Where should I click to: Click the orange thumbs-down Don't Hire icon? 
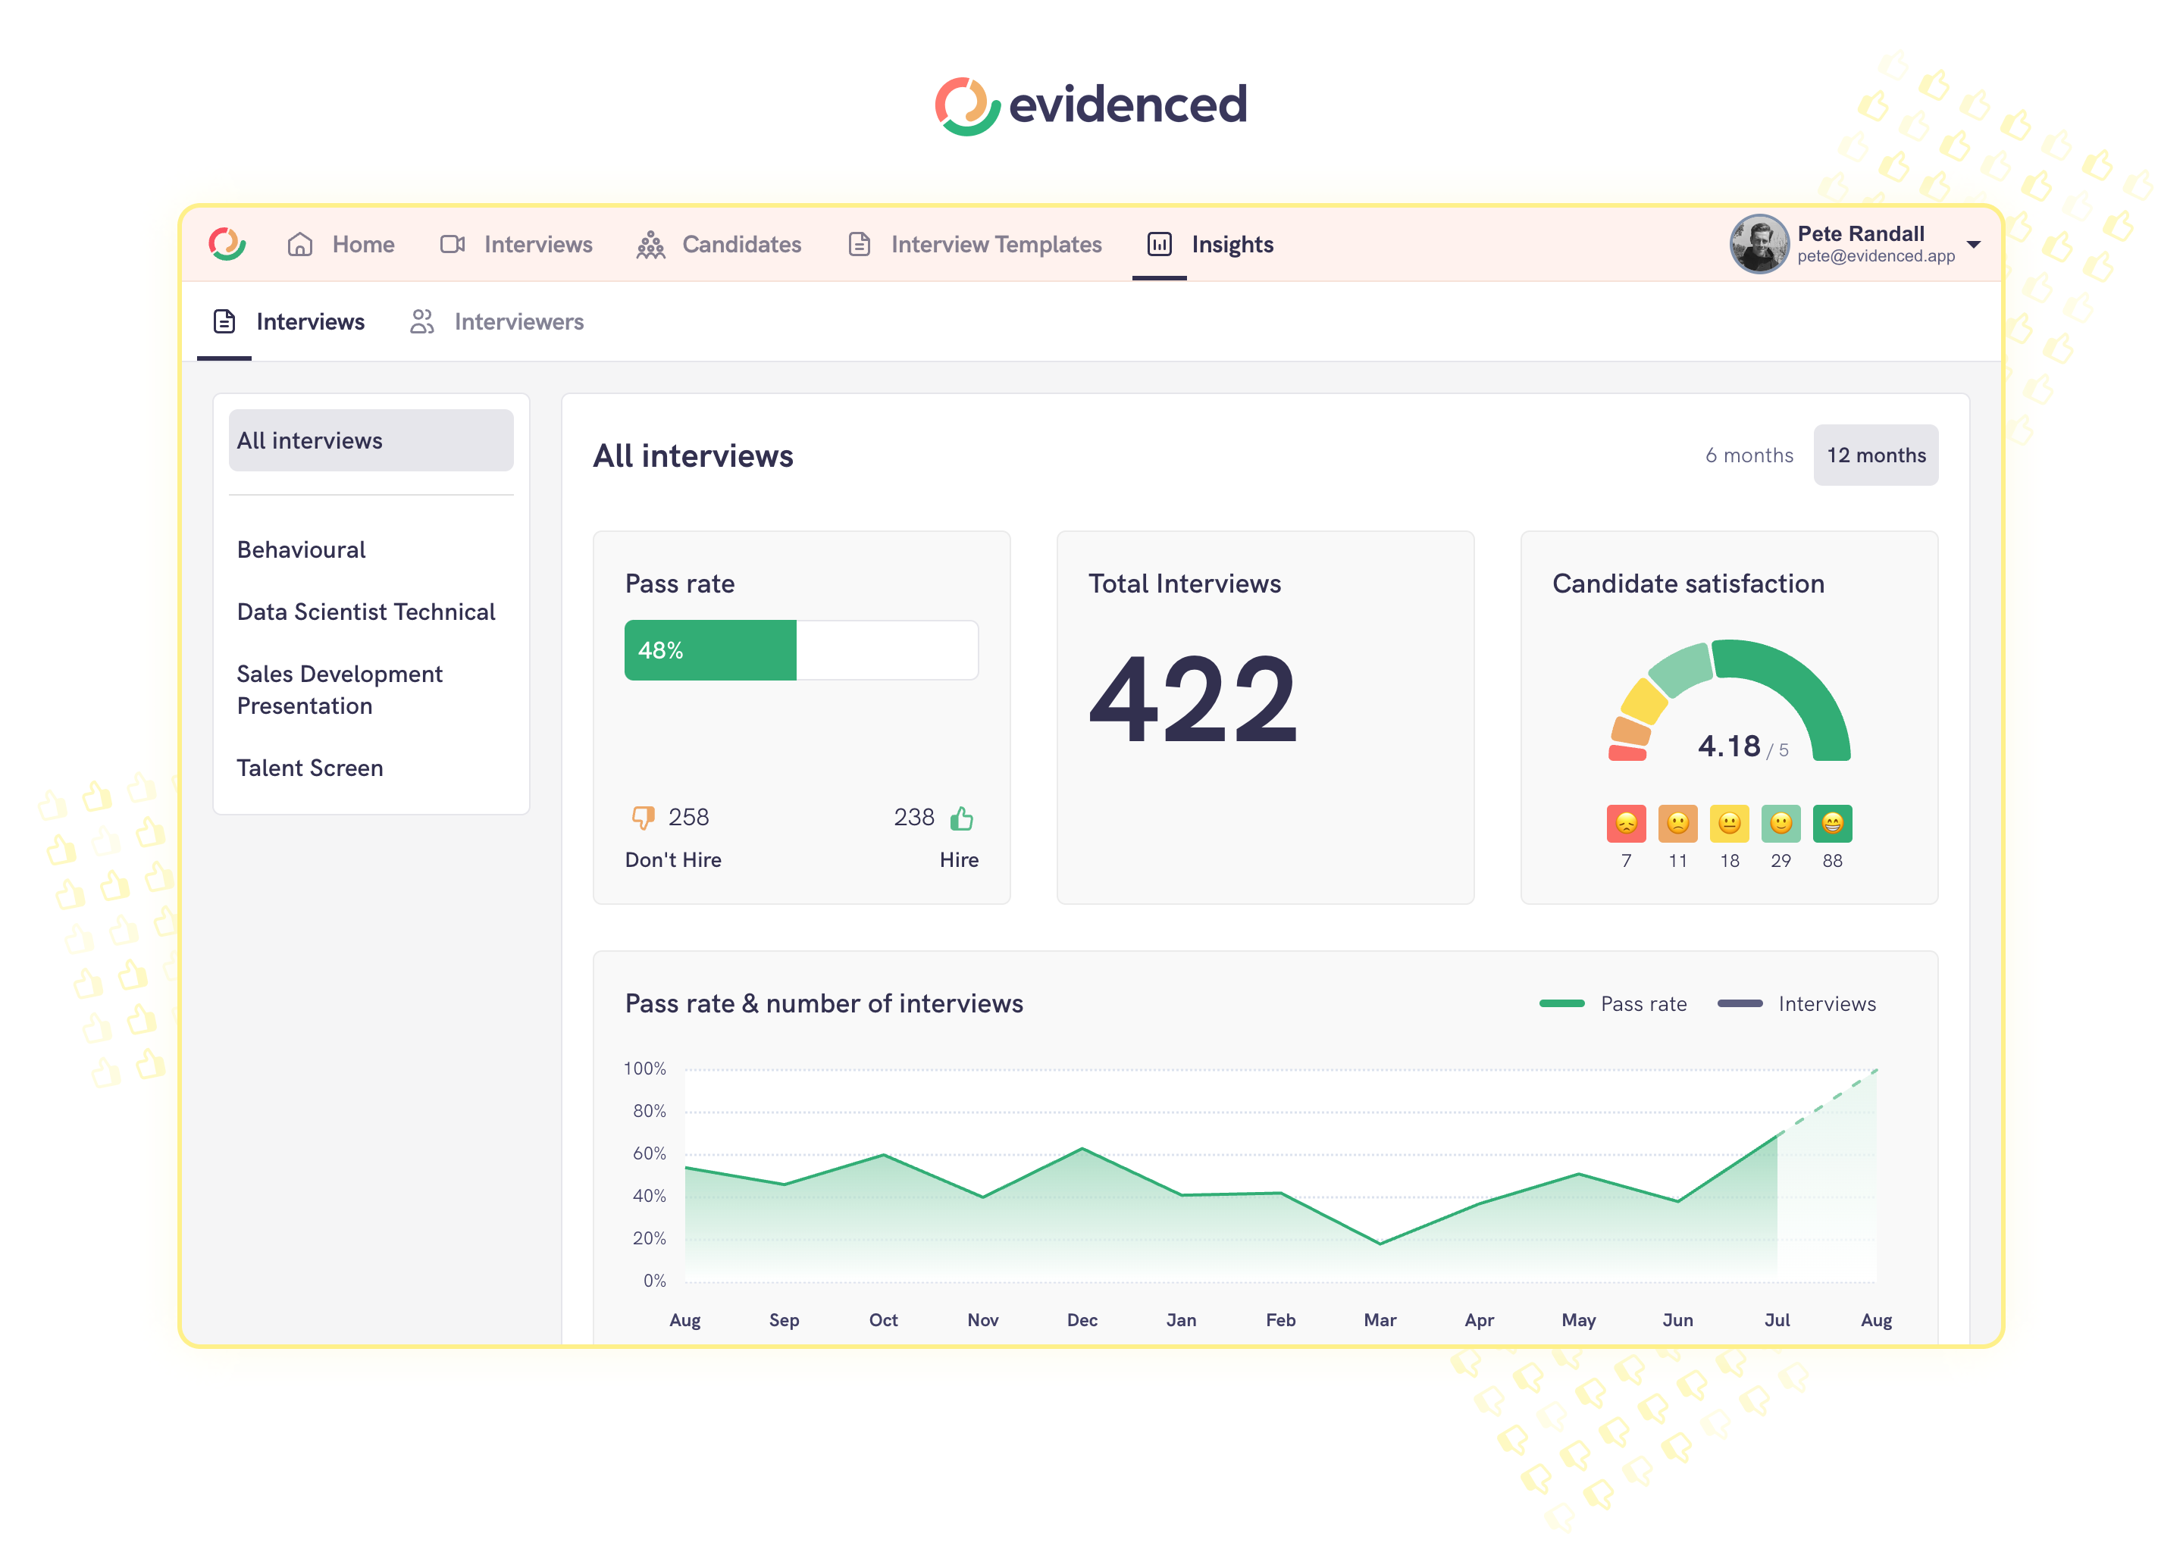(x=642, y=818)
